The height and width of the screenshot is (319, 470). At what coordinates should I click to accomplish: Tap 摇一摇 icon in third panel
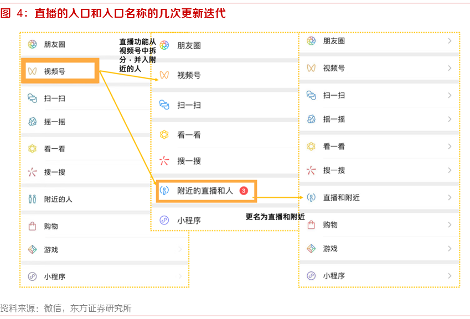[x=311, y=119]
